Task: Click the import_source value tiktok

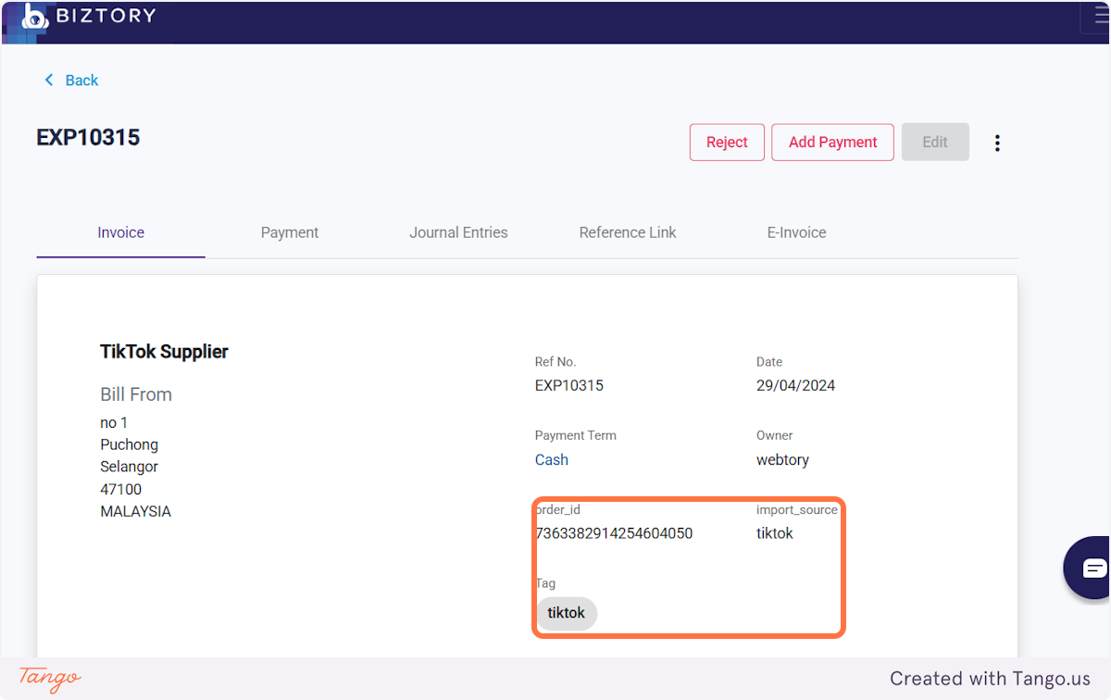Action: (x=775, y=533)
